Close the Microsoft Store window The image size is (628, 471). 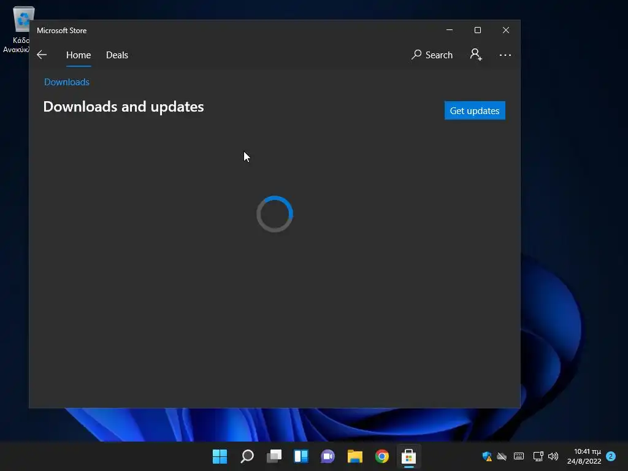(x=506, y=30)
